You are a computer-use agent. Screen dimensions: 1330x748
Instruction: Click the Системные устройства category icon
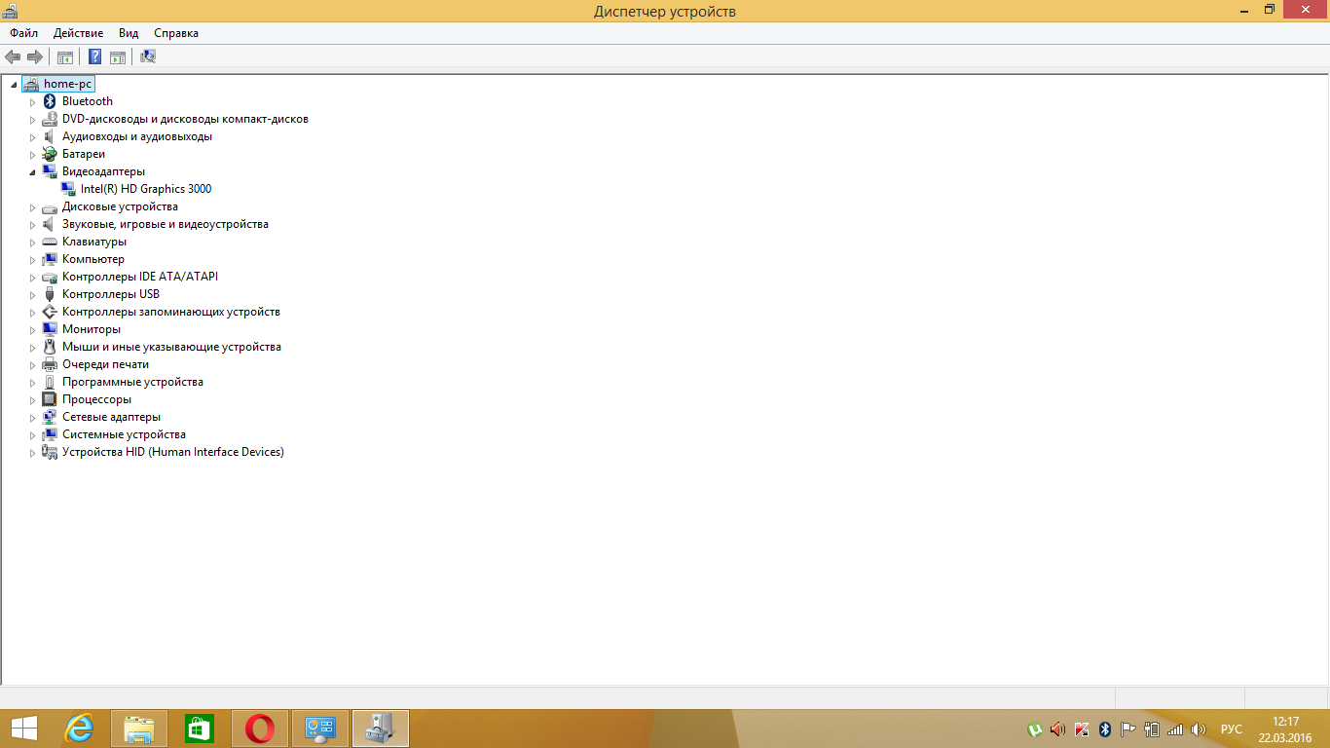point(50,434)
